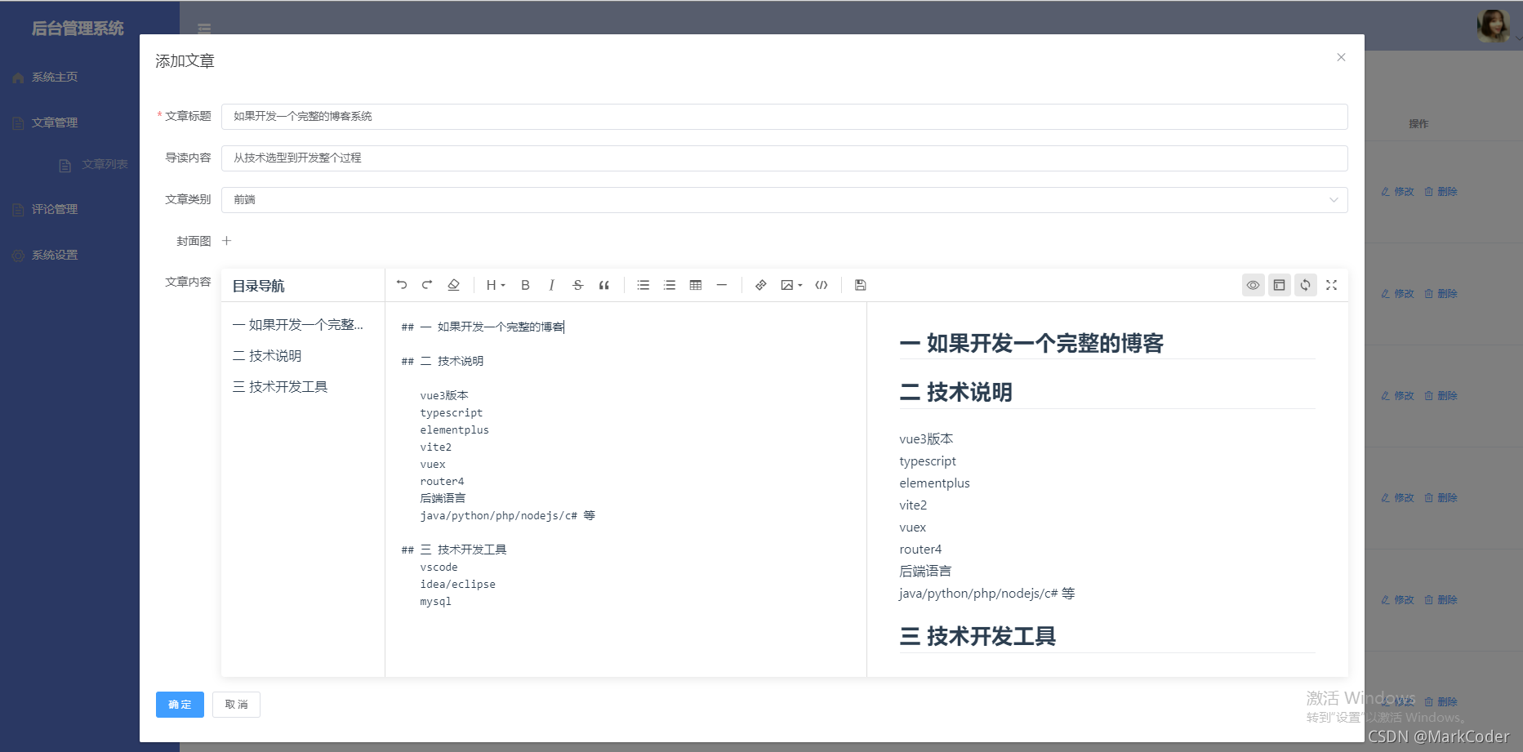This screenshot has height=752, width=1523.
Task: Toggle the catalog panel layout view
Action: pyautogui.click(x=1280, y=285)
